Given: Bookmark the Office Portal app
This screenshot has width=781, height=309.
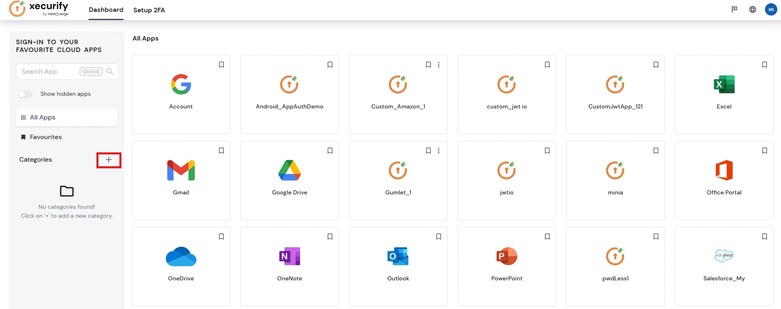Looking at the screenshot, I should pyautogui.click(x=765, y=151).
